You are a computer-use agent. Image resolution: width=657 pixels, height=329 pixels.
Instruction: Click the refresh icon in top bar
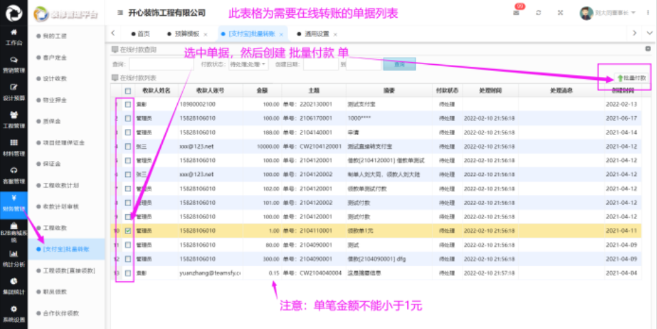pos(539,13)
